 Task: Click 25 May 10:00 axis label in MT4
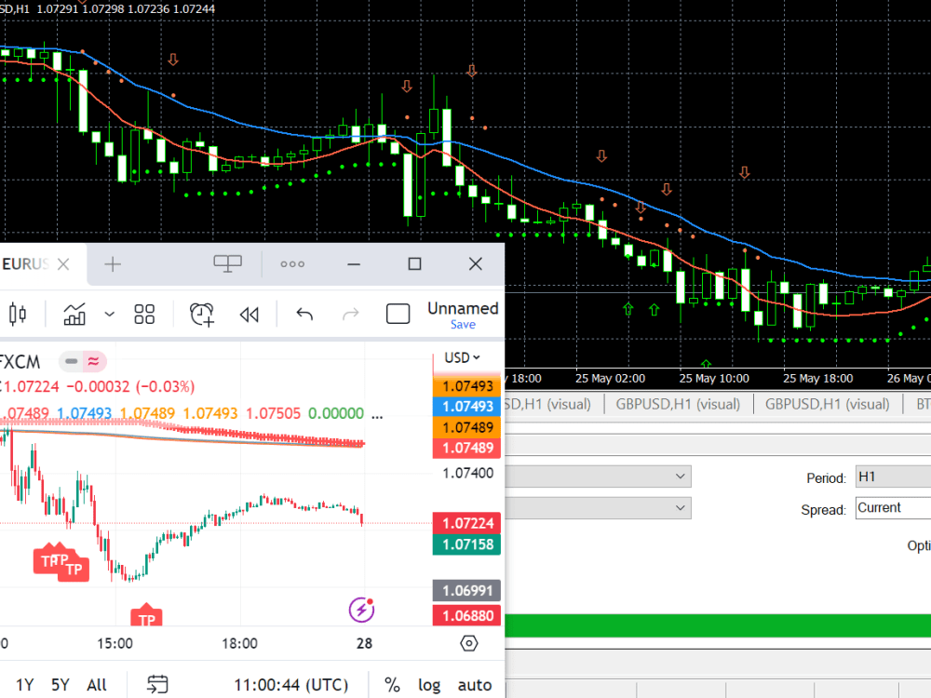tap(714, 378)
